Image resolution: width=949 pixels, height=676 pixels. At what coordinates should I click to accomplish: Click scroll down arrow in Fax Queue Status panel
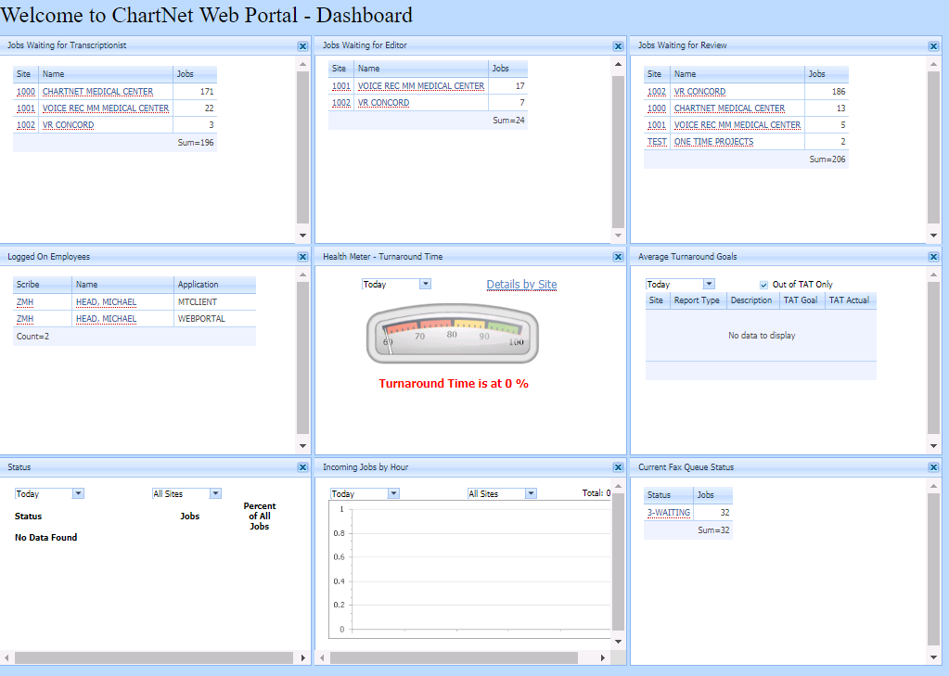[x=933, y=657]
